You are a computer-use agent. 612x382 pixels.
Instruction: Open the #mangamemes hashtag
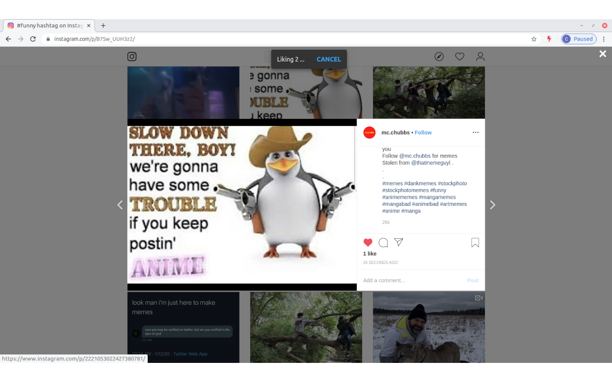pos(437,197)
